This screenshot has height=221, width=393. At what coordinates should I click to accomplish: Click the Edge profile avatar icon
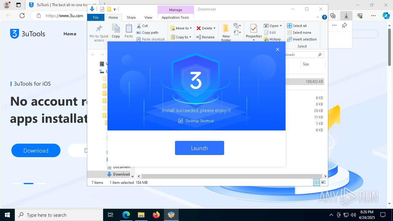tap(7, 5)
